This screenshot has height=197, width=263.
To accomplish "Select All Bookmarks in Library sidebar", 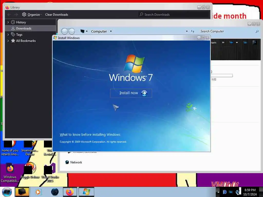I will pyautogui.click(x=26, y=41).
